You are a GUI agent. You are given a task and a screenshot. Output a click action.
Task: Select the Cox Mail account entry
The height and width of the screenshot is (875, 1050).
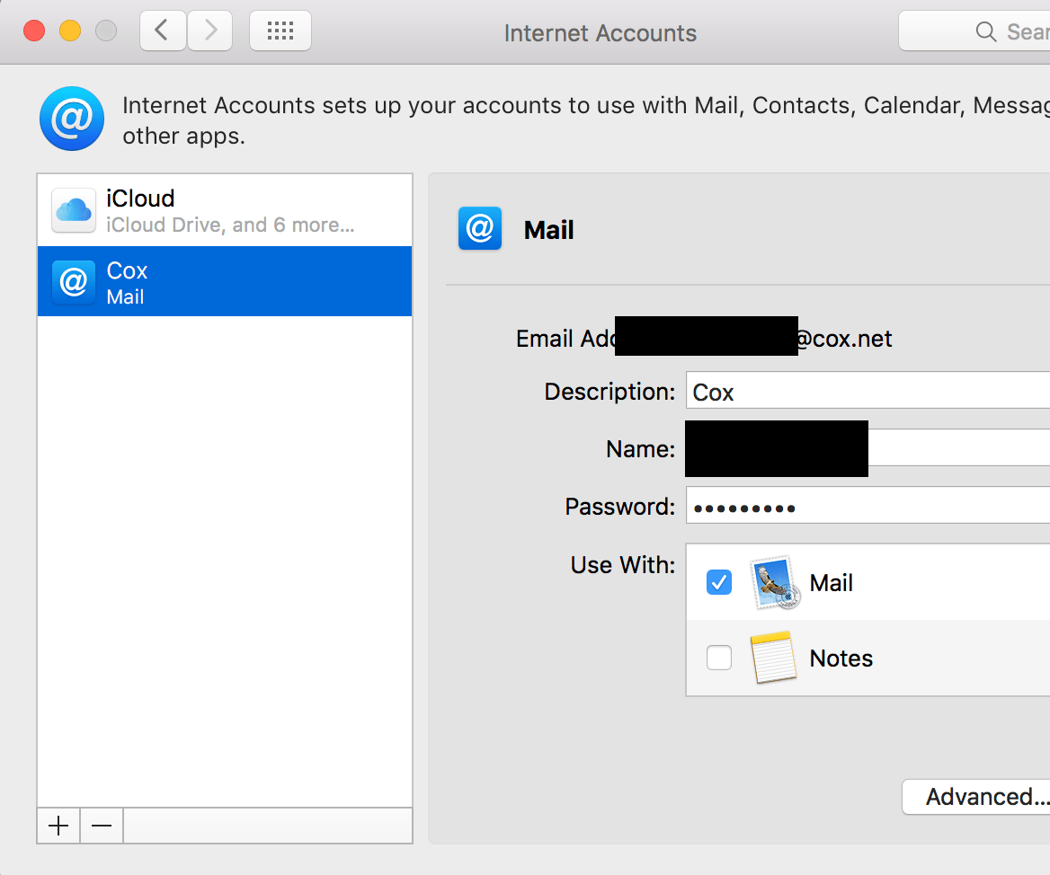pos(225,280)
